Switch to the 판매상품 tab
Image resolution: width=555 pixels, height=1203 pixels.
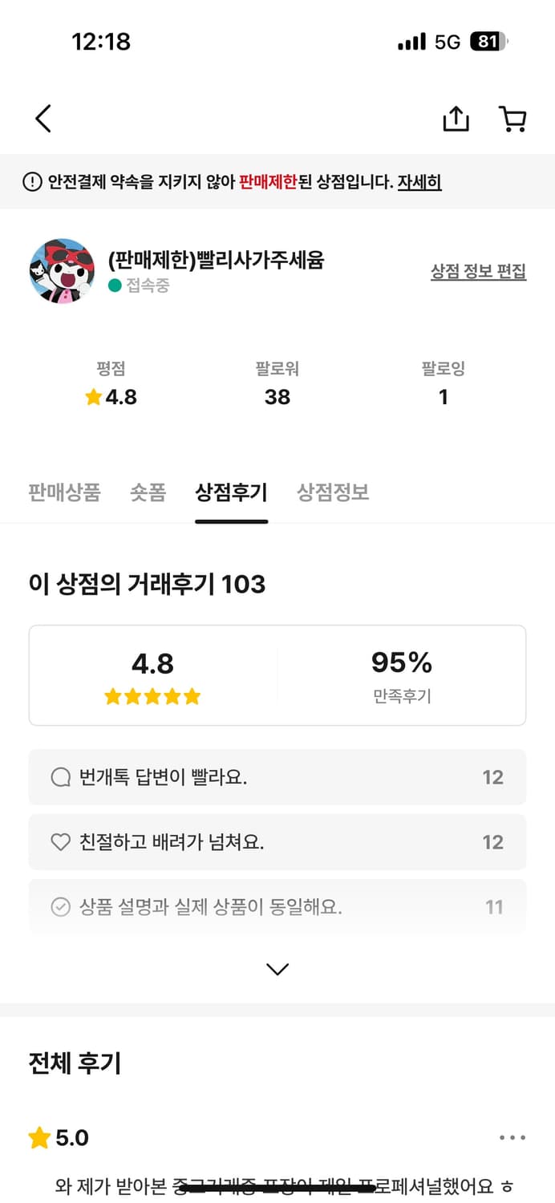(x=64, y=492)
